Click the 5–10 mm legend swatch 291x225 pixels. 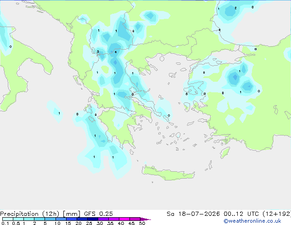(50, 219)
